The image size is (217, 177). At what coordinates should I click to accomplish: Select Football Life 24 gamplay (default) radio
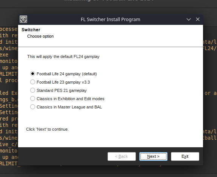point(32,74)
